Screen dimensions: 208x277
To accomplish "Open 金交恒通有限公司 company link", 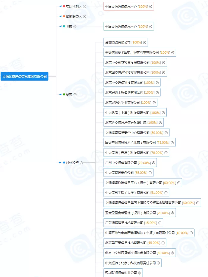I will tap(118, 42).
